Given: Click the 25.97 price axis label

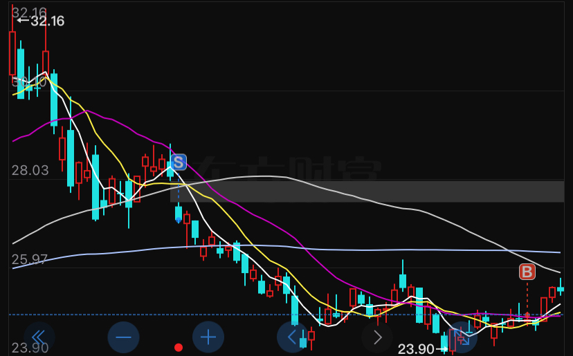Looking at the screenshot, I should [x=29, y=259].
